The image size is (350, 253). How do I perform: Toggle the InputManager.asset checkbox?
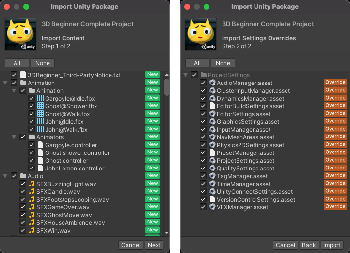[203, 130]
